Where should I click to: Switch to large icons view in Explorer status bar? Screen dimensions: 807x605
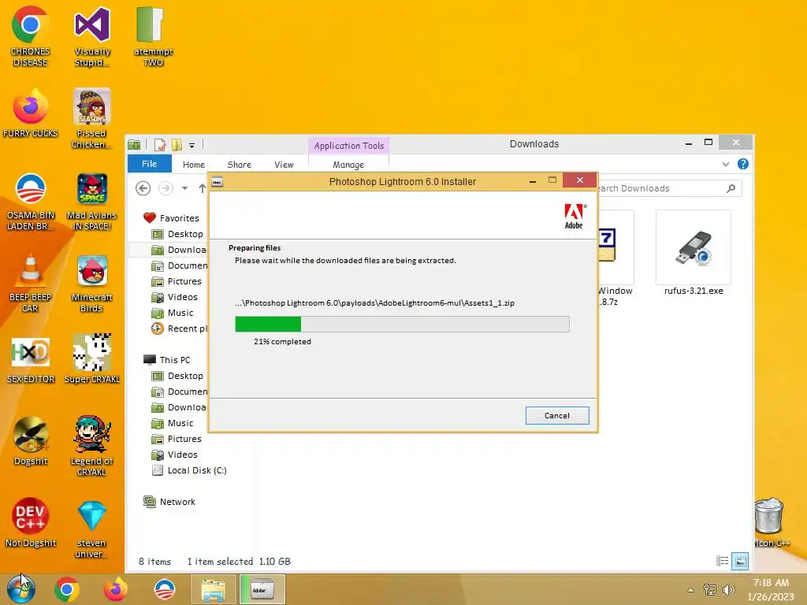(740, 561)
